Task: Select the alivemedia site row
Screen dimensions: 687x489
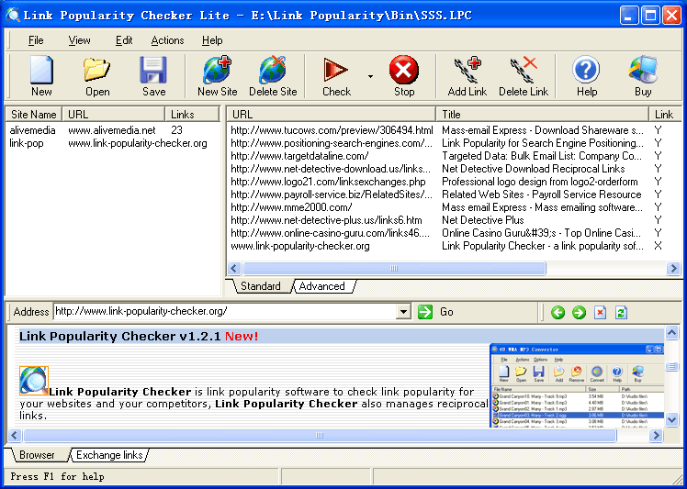Action: click(113, 130)
